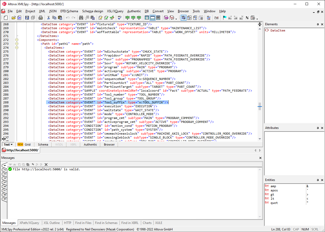This screenshot has height=232, width=325.
Task: Pin the Attributes panel
Action: coord(318,128)
